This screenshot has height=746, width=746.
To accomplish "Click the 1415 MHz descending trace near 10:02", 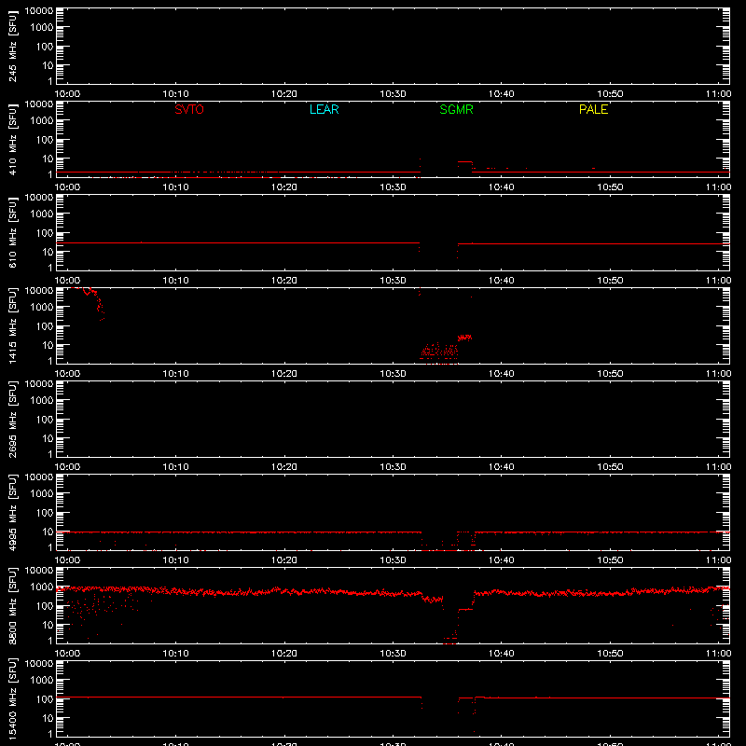I will (x=88, y=302).
